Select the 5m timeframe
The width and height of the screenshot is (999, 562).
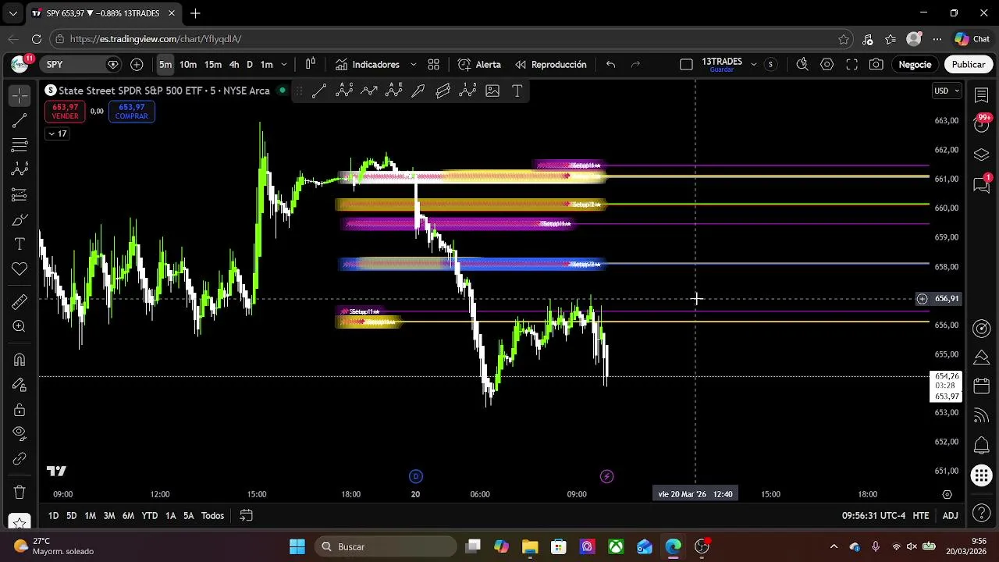click(165, 64)
